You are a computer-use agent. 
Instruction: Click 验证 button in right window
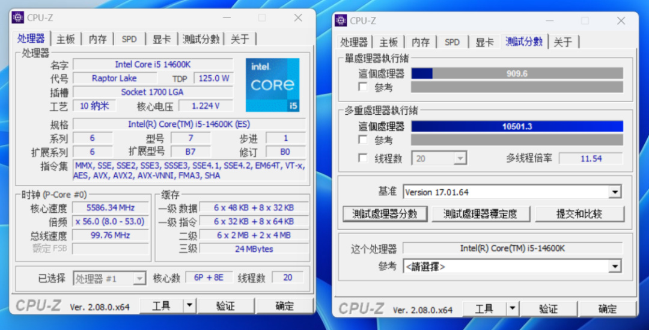[x=549, y=309]
